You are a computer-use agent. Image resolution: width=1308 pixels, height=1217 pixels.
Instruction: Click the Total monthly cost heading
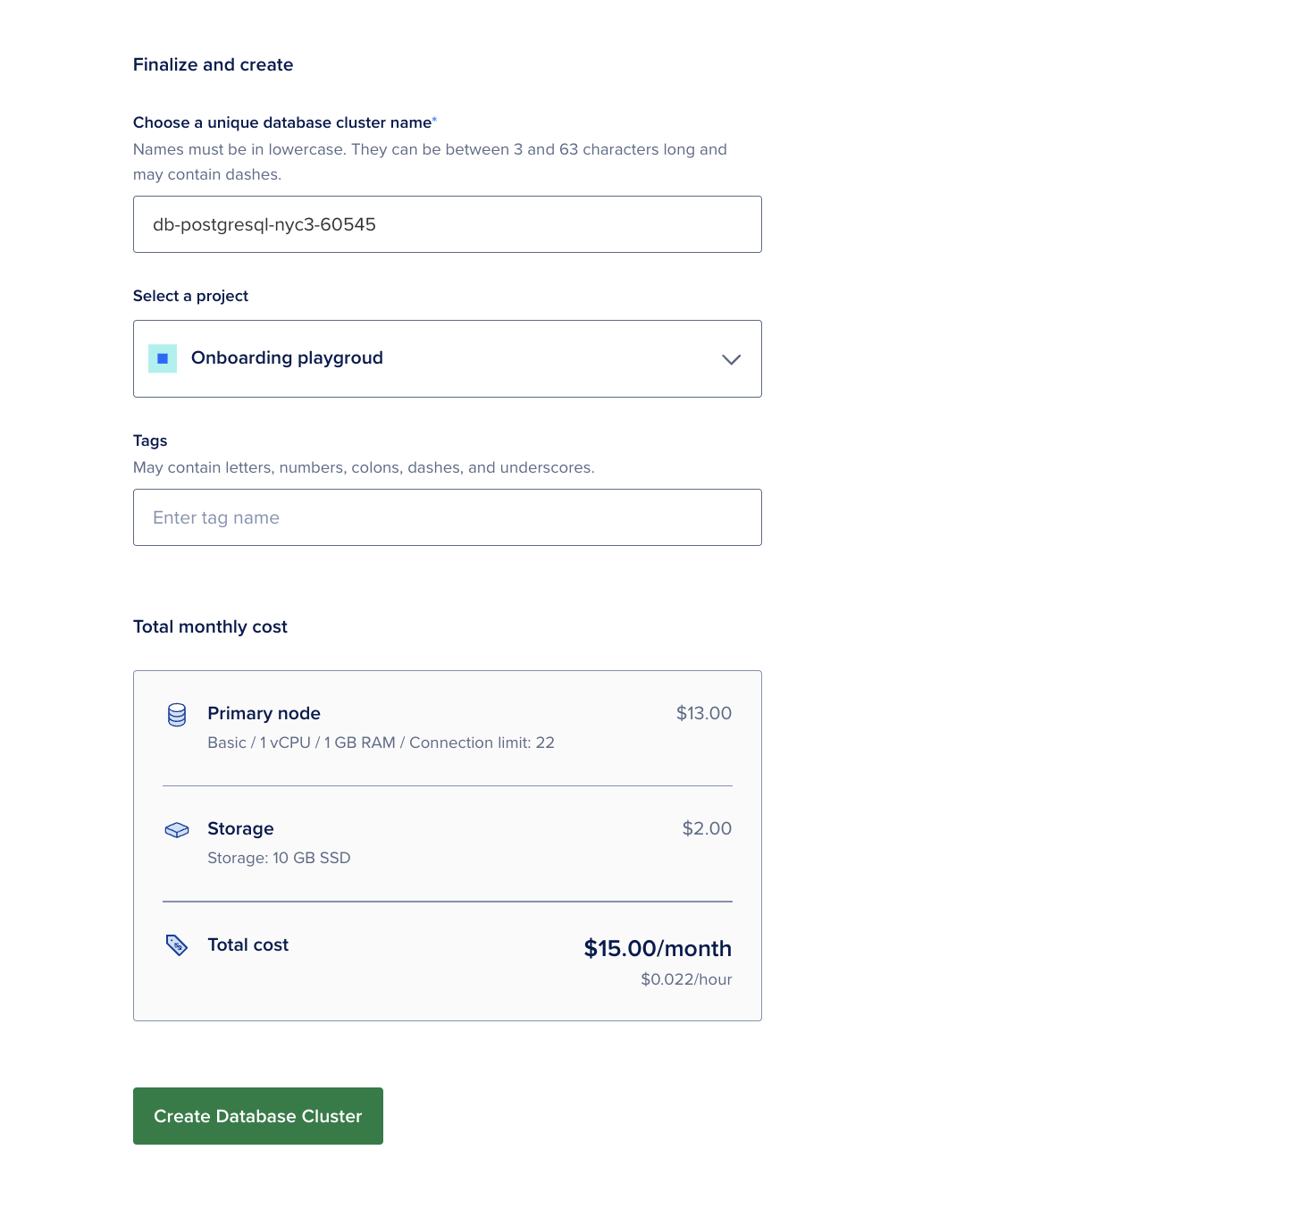[210, 626]
